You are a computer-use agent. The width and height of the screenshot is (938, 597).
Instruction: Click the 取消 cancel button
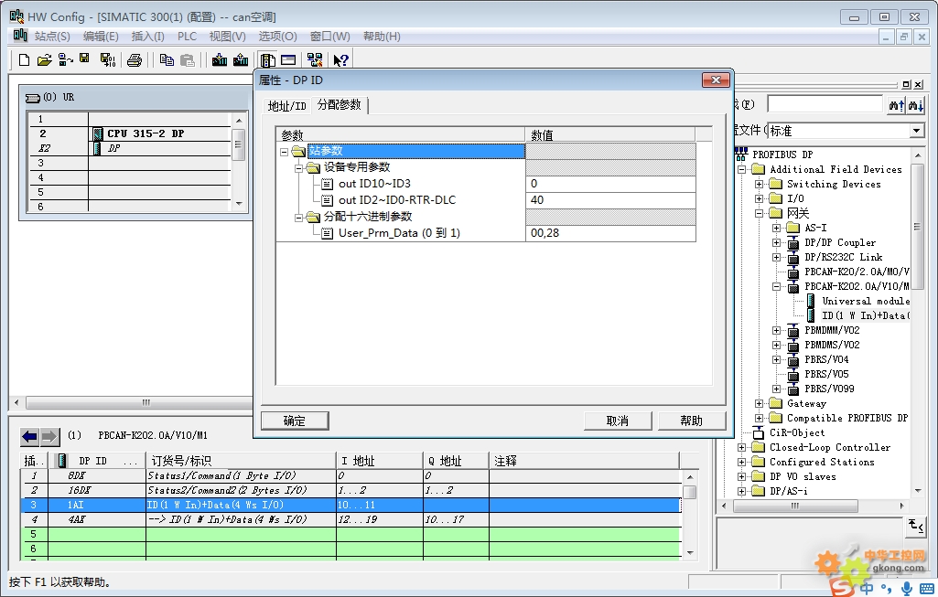(618, 421)
